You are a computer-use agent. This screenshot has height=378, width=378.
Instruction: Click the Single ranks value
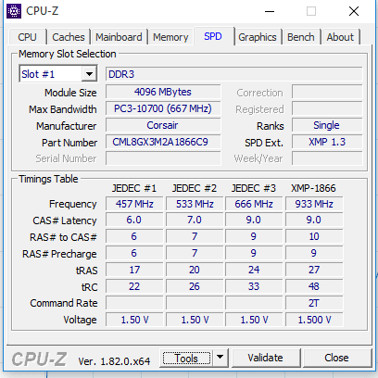click(x=327, y=125)
